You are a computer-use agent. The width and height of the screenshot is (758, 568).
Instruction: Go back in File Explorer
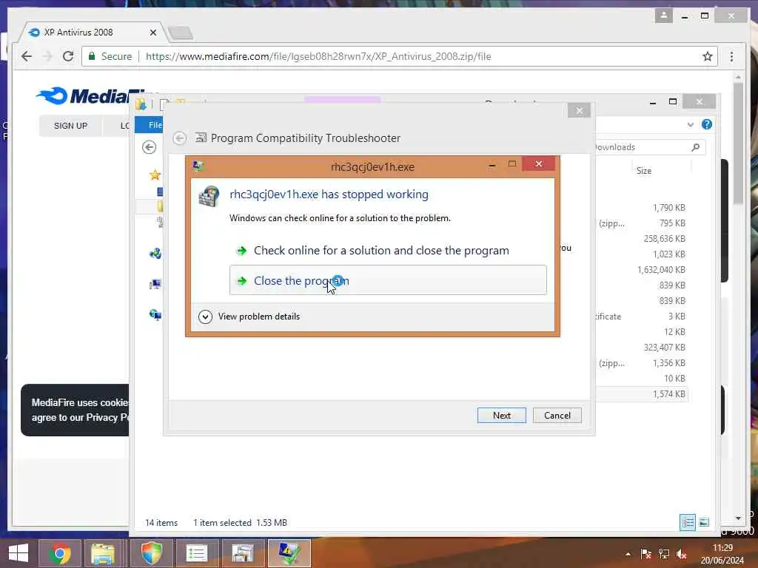click(150, 147)
